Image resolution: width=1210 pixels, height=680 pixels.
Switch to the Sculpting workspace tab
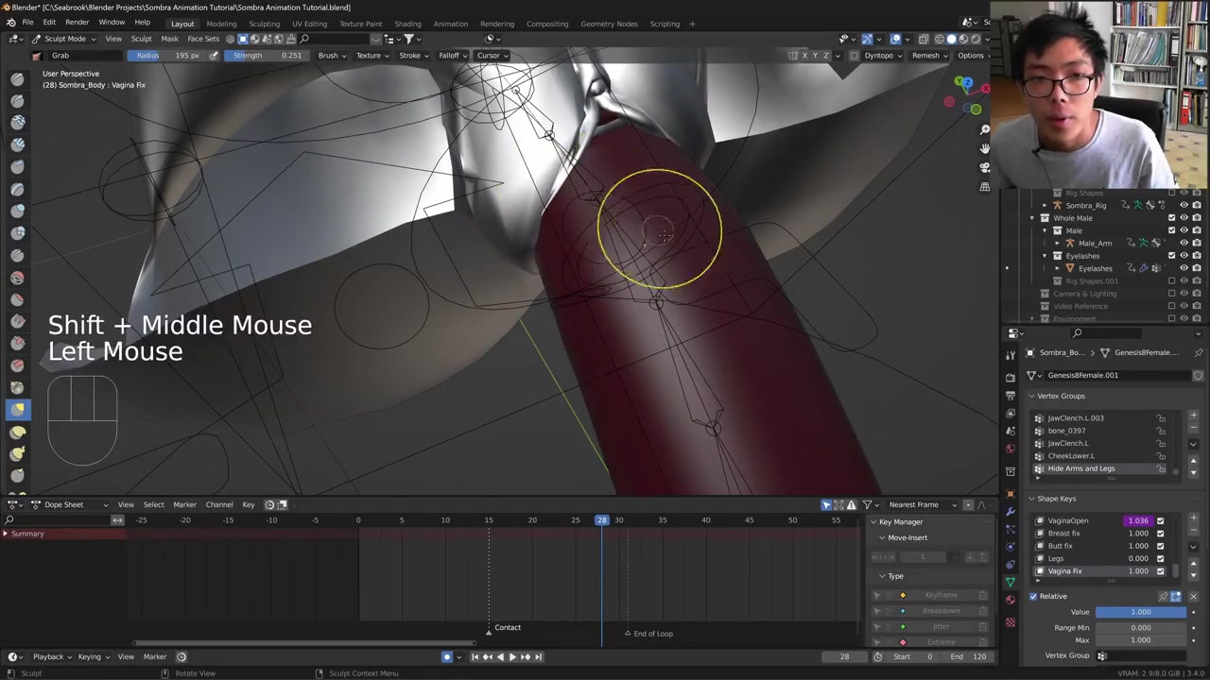[x=264, y=24]
